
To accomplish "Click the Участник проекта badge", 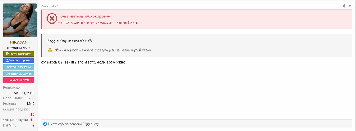I will tap(19, 60).
